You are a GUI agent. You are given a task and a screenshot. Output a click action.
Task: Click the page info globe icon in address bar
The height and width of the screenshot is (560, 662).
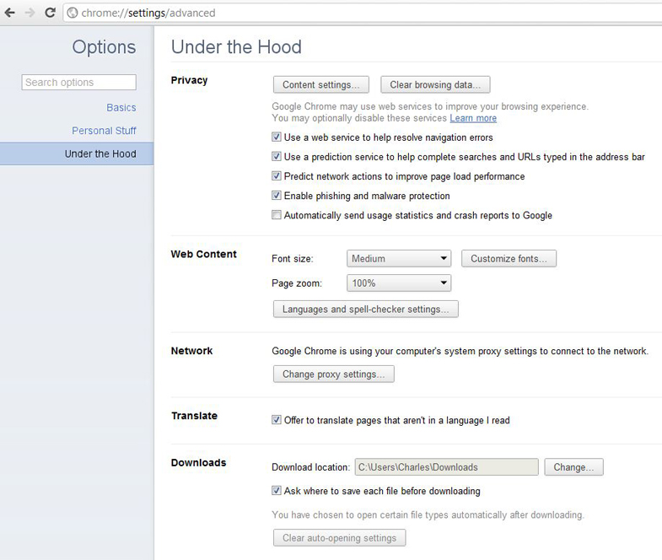pos(73,13)
